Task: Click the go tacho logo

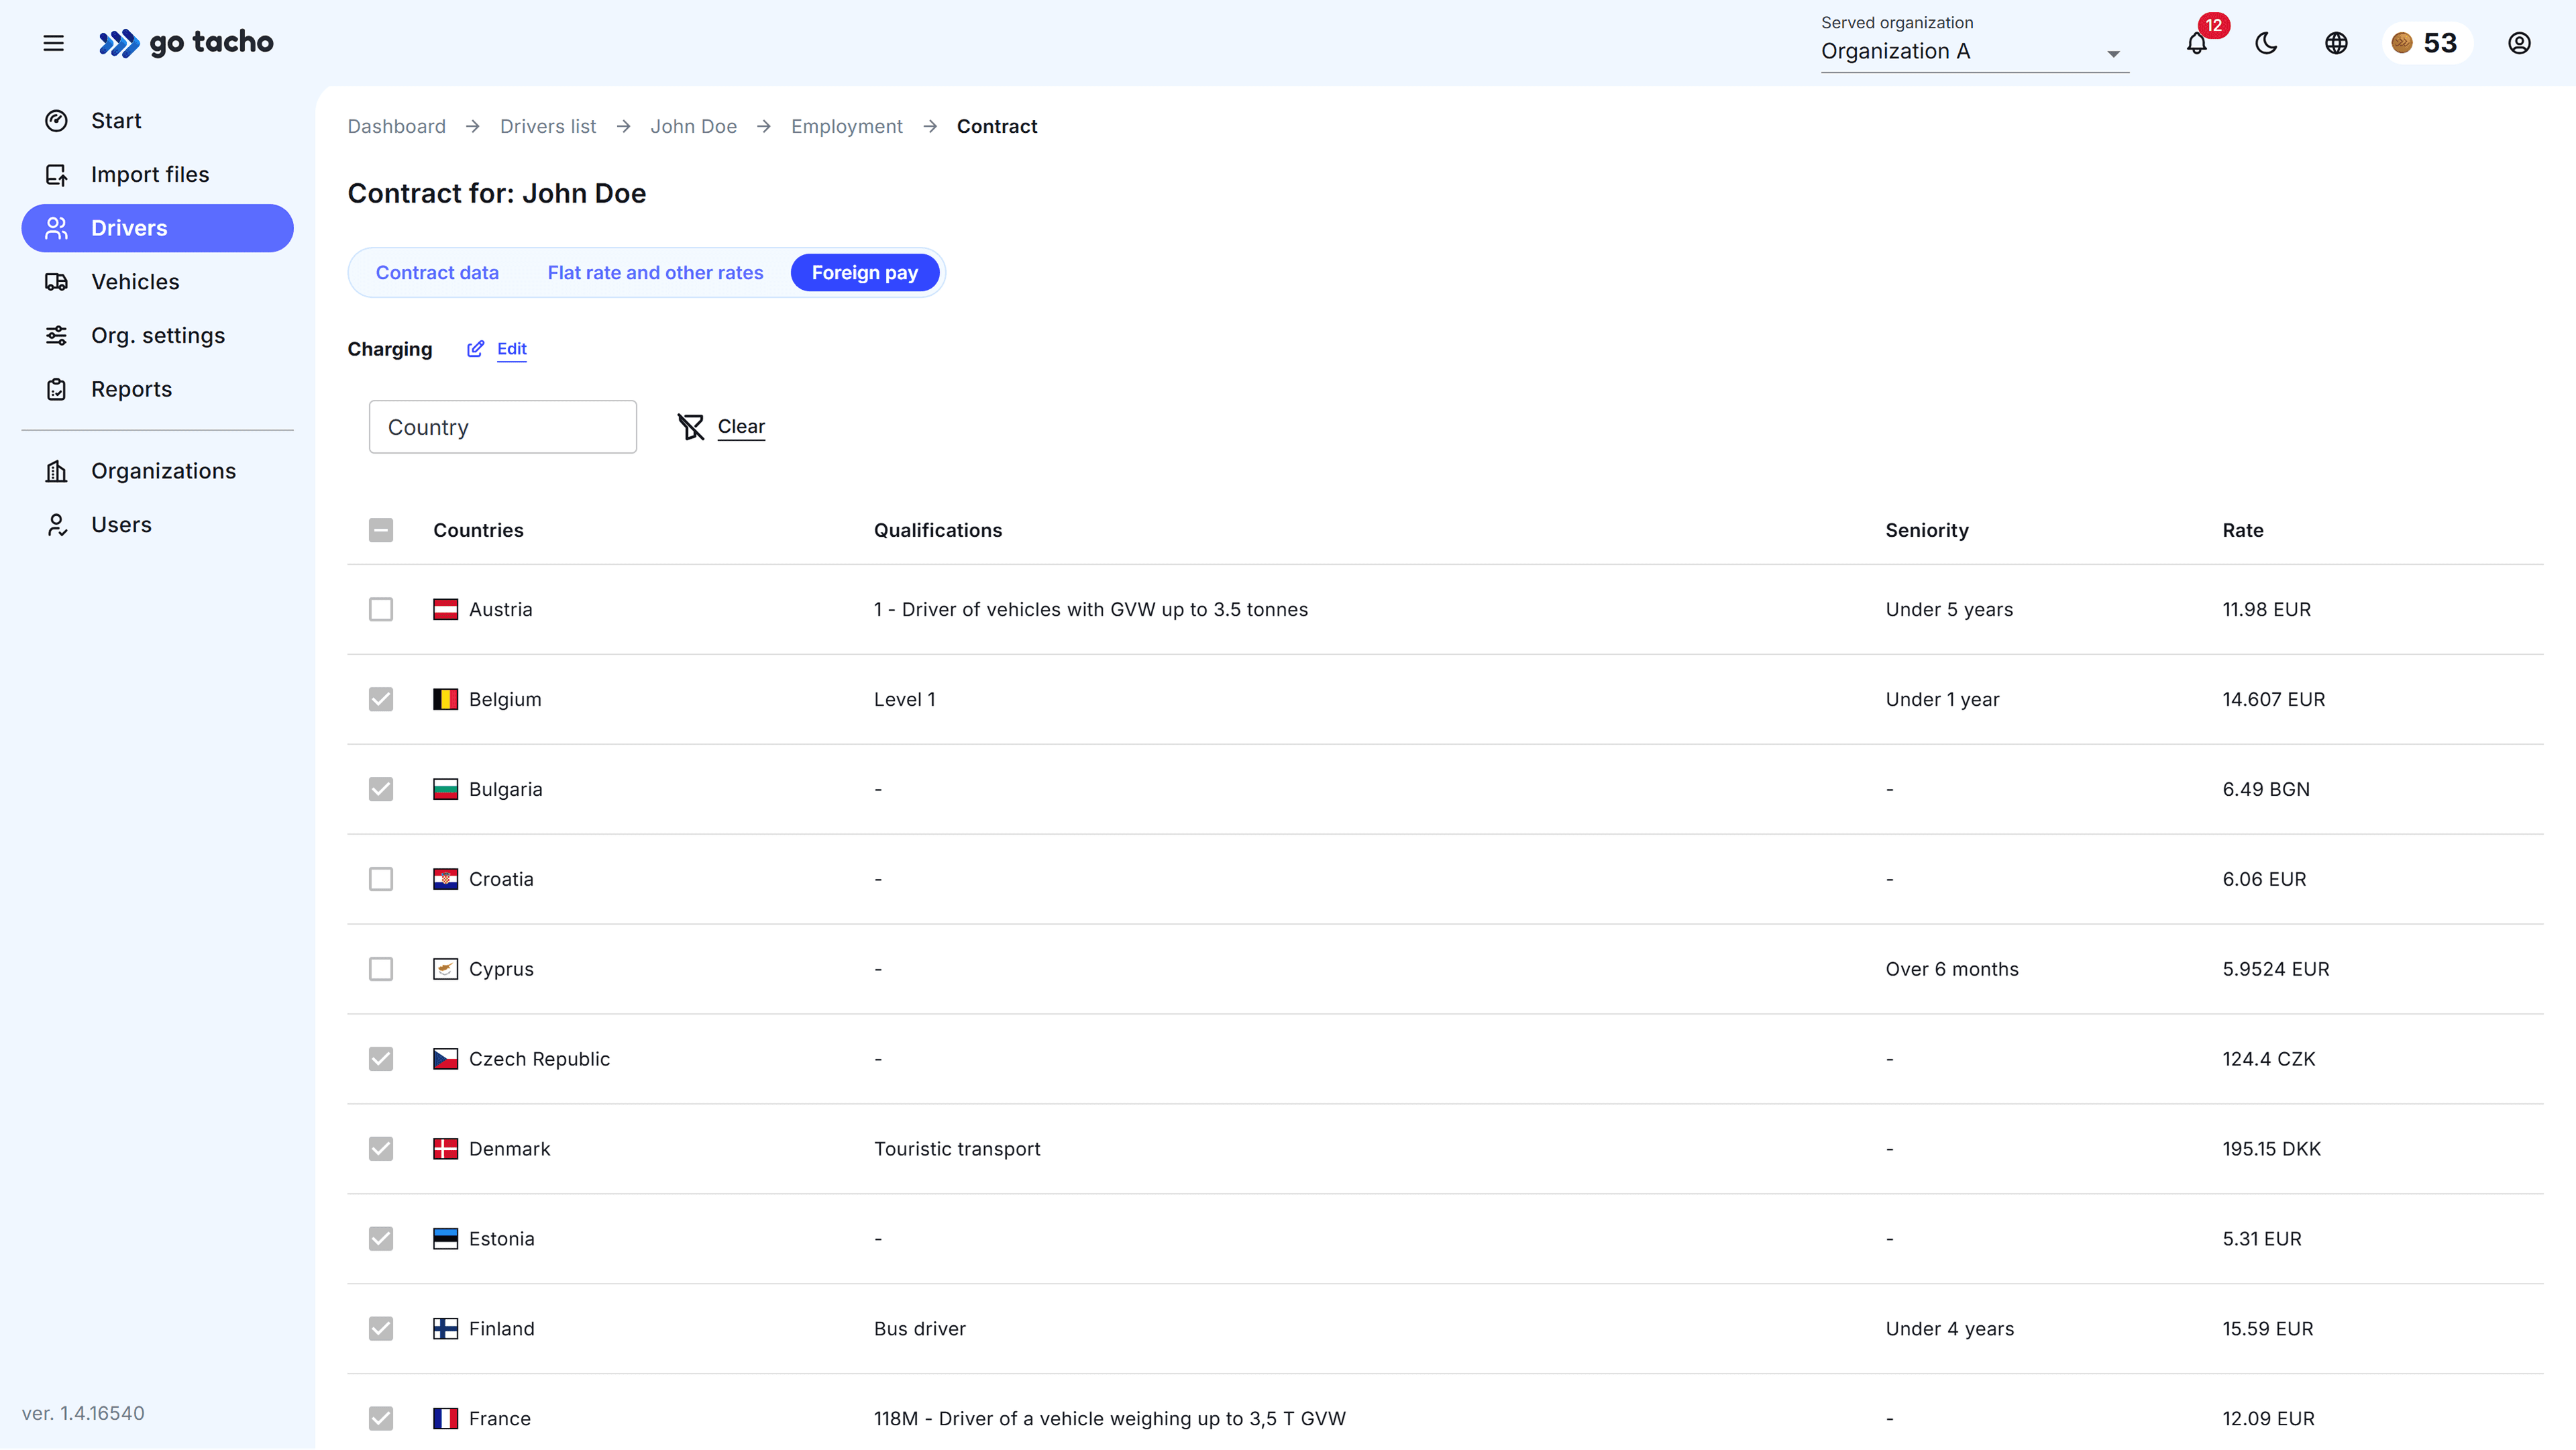Action: (186, 43)
